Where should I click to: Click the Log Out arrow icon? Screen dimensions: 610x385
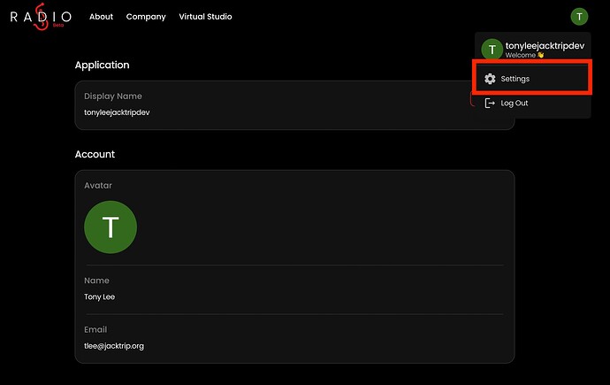tap(490, 104)
